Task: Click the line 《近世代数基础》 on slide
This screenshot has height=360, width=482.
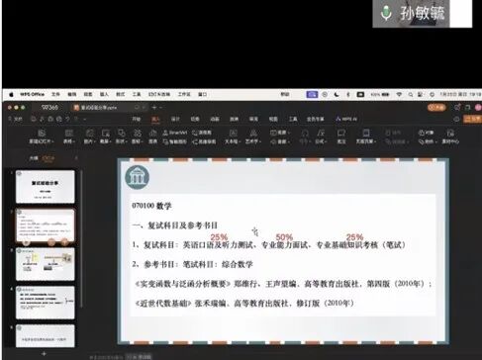Action: tap(244, 303)
